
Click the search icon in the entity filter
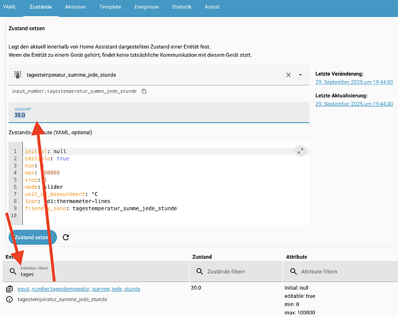pyautogui.click(x=13, y=271)
